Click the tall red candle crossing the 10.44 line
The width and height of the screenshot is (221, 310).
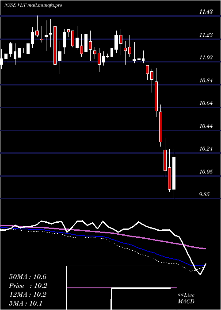[x=160, y=127]
